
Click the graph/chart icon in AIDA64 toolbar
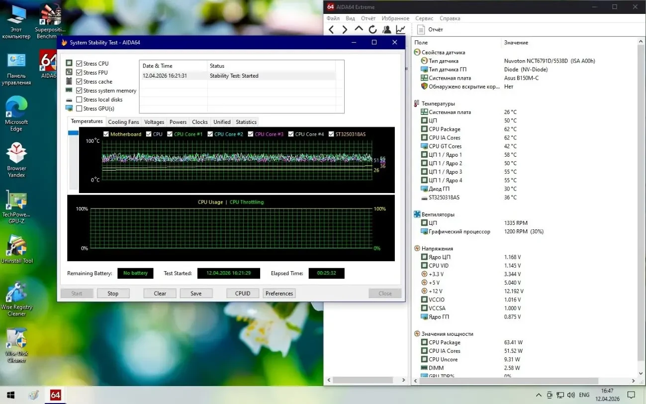click(400, 29)
